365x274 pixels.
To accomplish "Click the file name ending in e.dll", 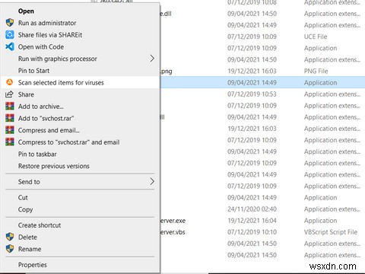I will [166, 14].
